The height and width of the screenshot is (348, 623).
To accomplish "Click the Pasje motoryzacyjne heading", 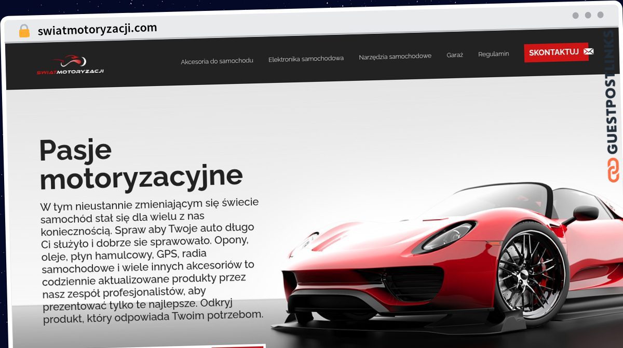I will click(140, 164).
